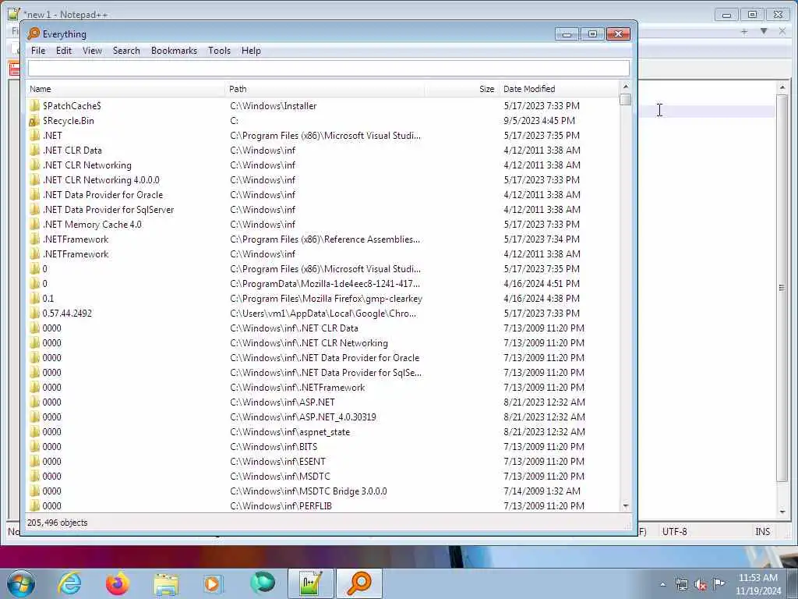Click date 9/5/2023 4:45 PM cell
This screenshot has width=798, height=599.
(x=539, y=121)
